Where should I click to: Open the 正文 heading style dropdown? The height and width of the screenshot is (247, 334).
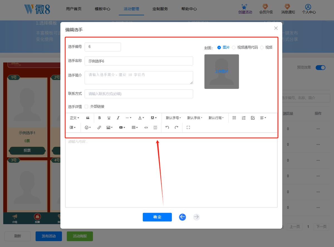click(x=74, y=118)
